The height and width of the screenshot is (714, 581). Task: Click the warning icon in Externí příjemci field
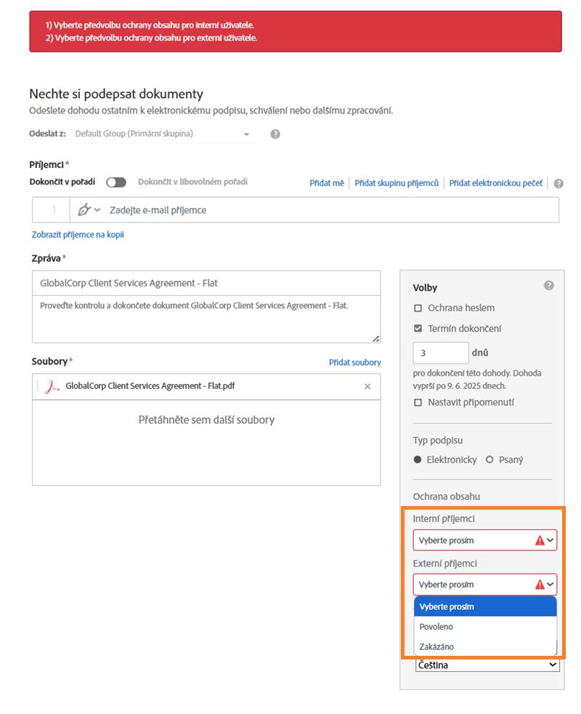[540, 585]
